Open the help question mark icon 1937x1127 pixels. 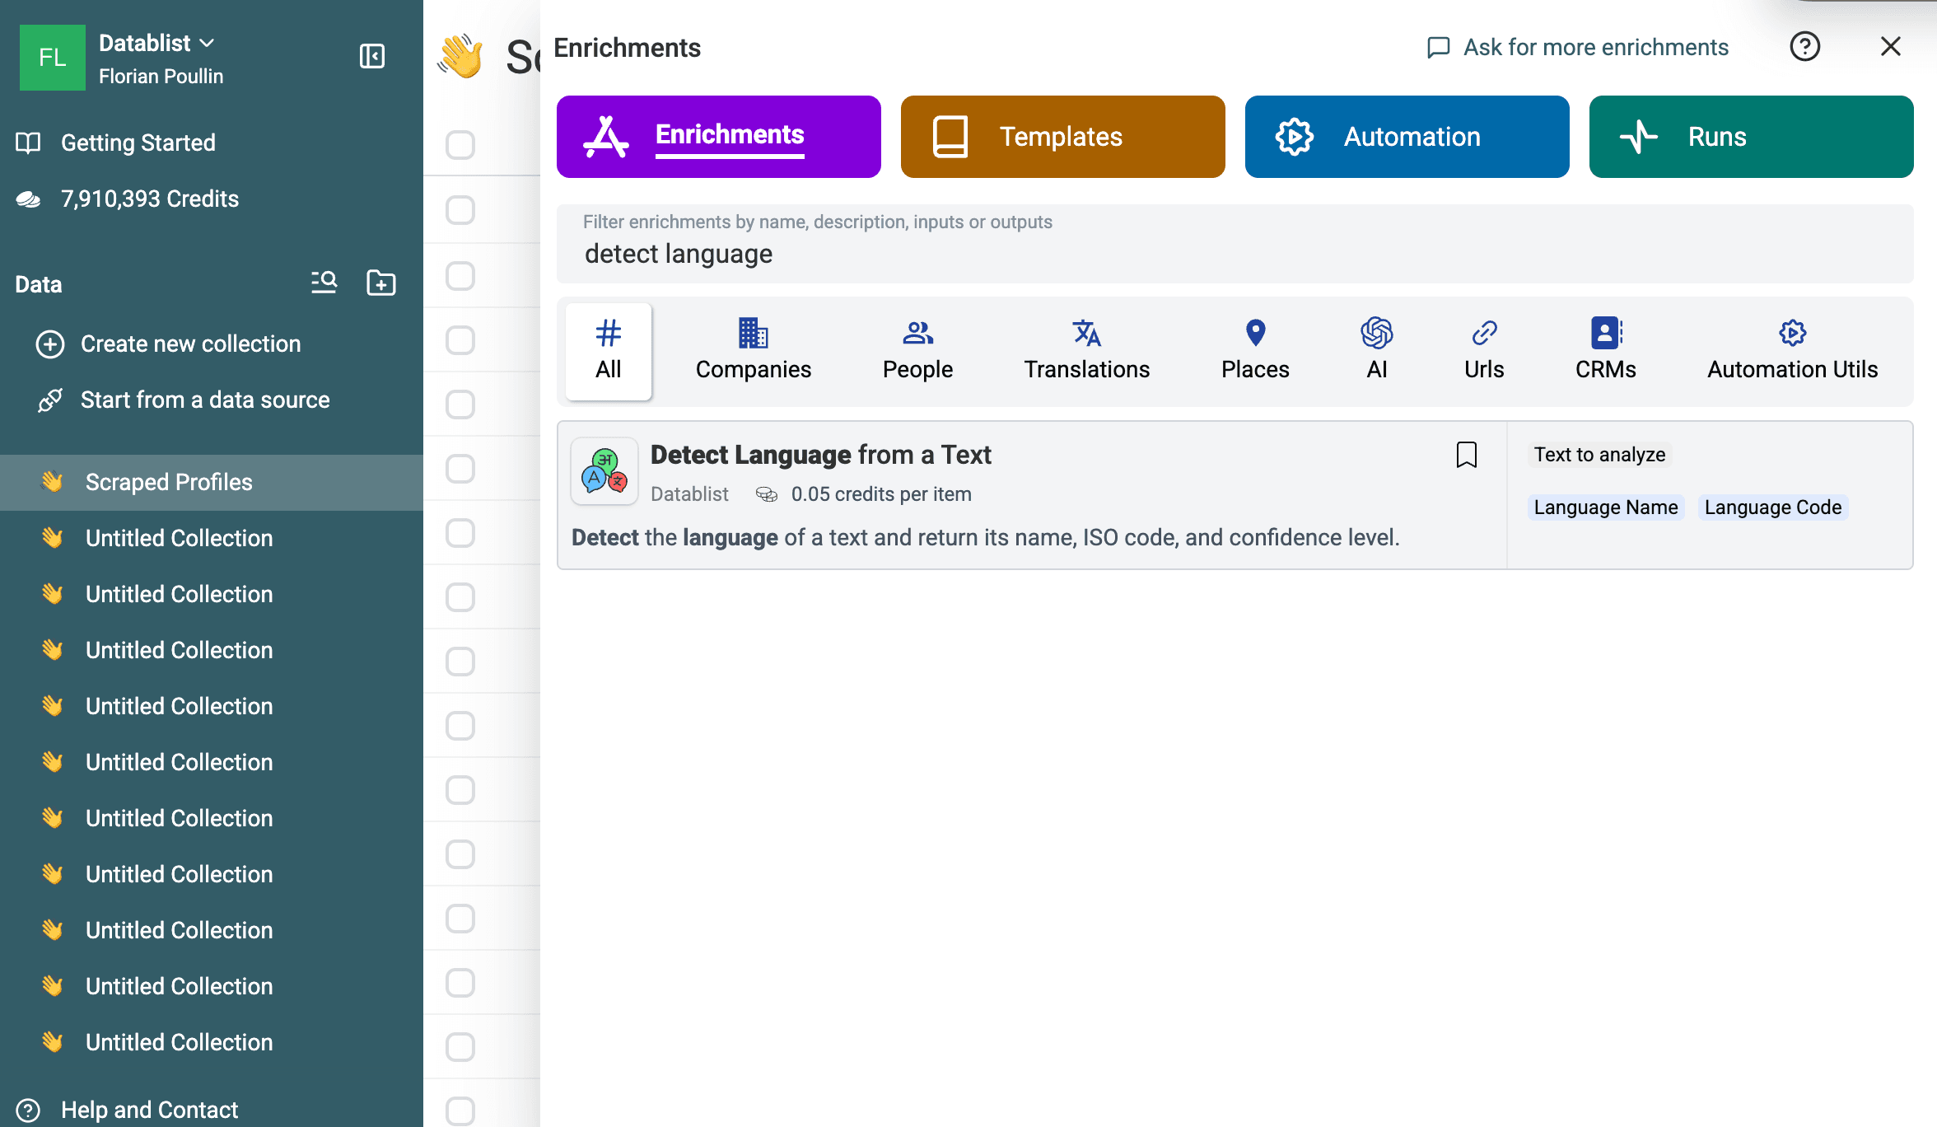point(1805,46)
